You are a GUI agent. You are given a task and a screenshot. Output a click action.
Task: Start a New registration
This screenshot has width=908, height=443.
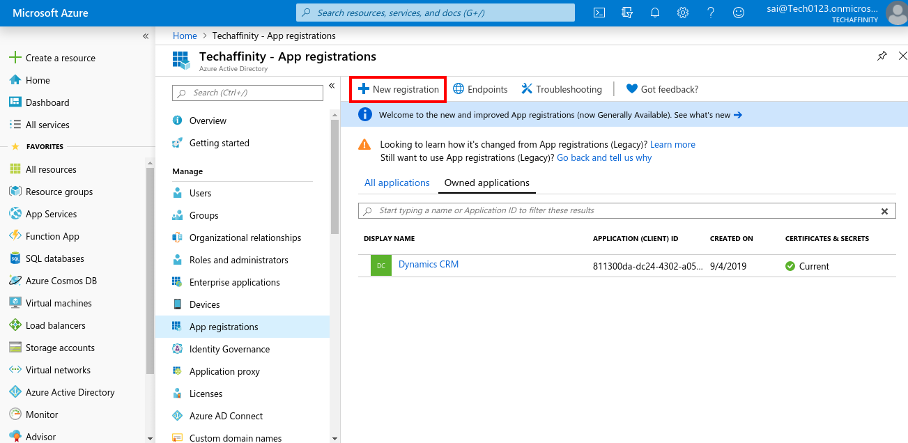[397, 88]
